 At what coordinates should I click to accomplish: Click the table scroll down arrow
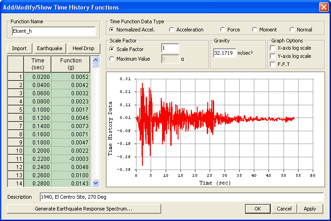click(x=95, y=183)
